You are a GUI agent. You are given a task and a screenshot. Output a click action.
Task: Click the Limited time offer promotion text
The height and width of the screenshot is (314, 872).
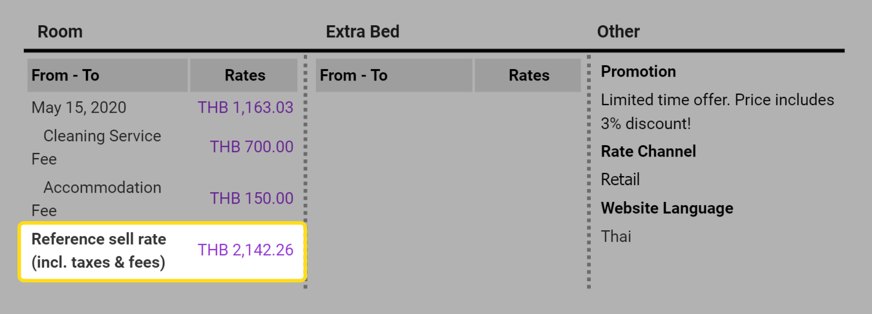(x=718, y=112)
